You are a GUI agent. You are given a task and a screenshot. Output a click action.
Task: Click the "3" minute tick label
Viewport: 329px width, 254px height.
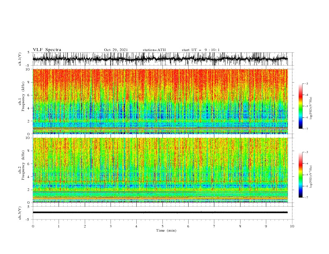[x=110, y=226]
